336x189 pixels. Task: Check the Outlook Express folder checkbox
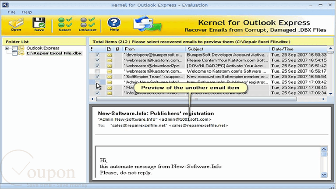[15, 48]
